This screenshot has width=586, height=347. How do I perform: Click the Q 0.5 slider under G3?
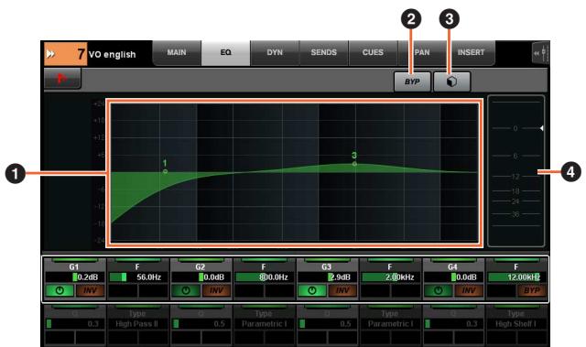[x=327, y=324]
